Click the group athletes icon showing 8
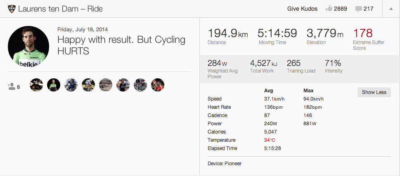Viewport: 400px width, 176px height. coord(12,87)
